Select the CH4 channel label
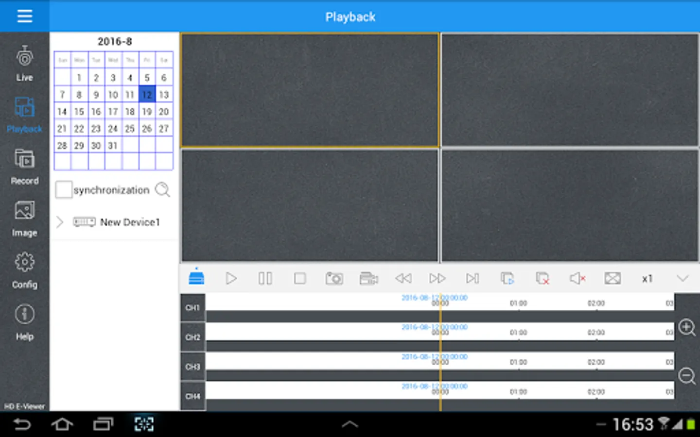Screen dimensions: 700x437 coord(193,396)
